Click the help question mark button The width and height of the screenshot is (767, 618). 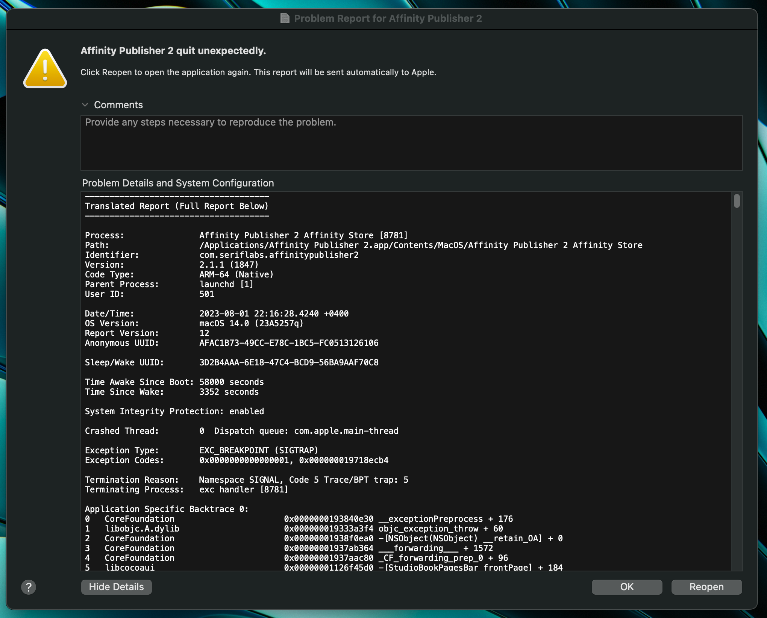[x=29, y=587]
